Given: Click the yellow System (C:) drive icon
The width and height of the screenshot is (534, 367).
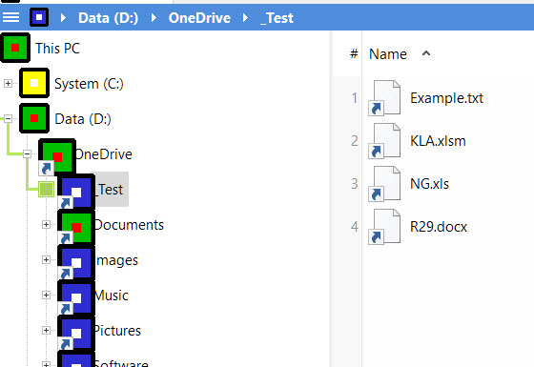Looking at the screenshot, I should pos(34,83).
